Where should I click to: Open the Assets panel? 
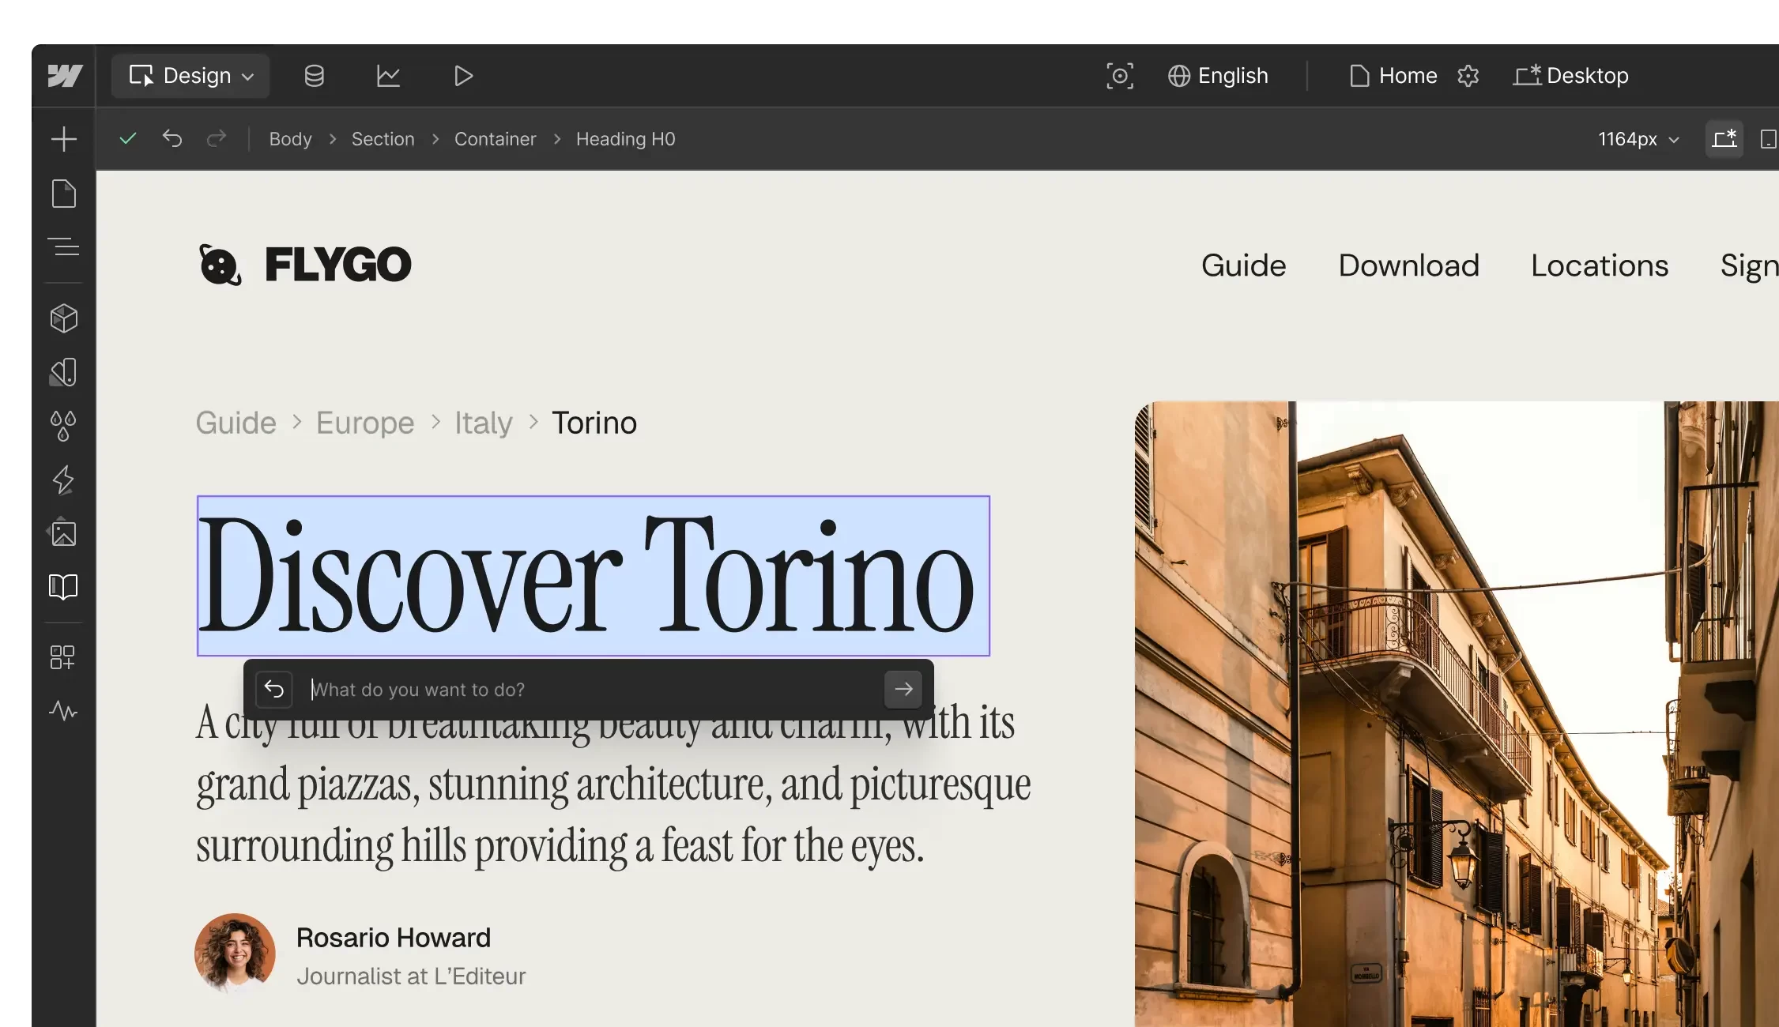[x=63, y=533]
